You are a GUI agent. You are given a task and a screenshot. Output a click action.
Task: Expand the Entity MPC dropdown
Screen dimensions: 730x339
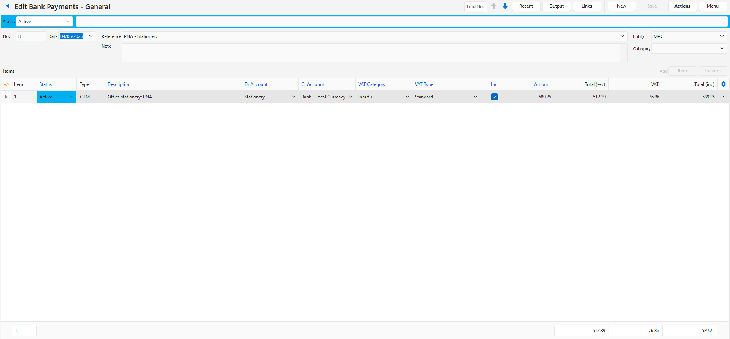click(x=722, y=36)
